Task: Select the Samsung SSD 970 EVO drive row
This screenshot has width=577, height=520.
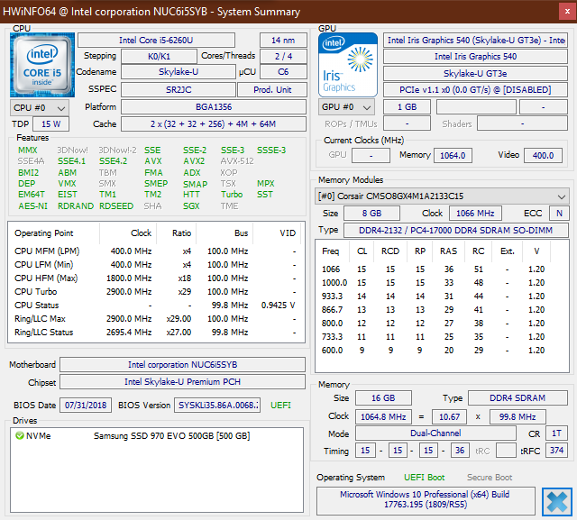Action: click(157, 436)
